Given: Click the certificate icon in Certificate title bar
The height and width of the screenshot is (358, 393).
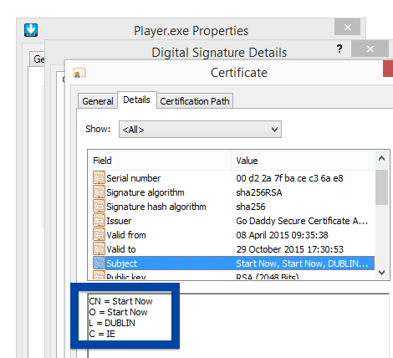Looking at the screenshot, I should point(79,73).
